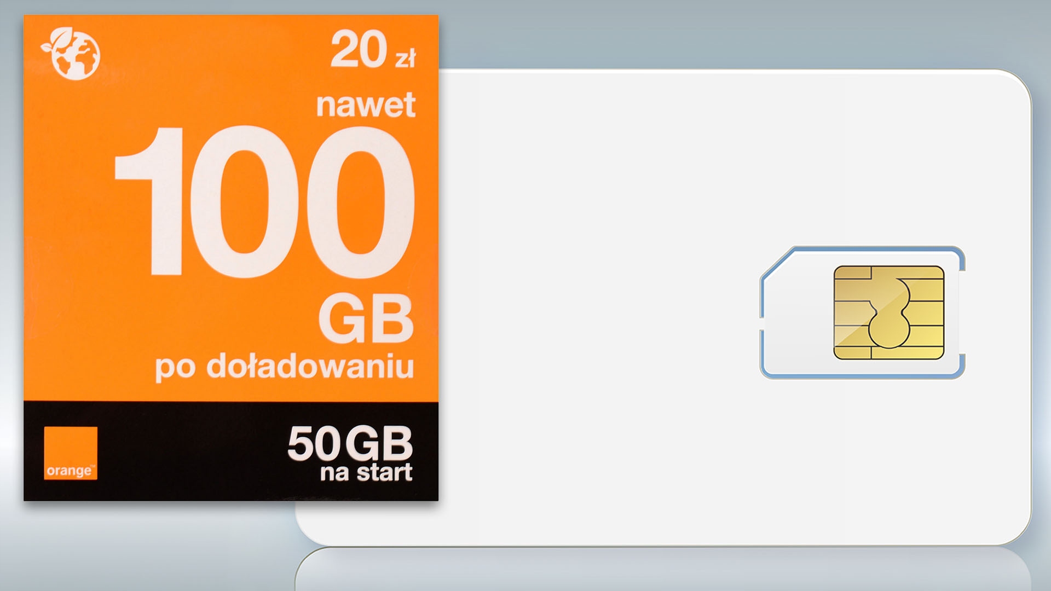Click the "na start" caption

pos(366,473)
